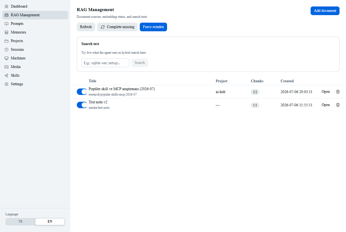Click the Projects folder icon
The height and width of the screenshot is (232, 346).
pyautogui.click(x=6, y=41)
